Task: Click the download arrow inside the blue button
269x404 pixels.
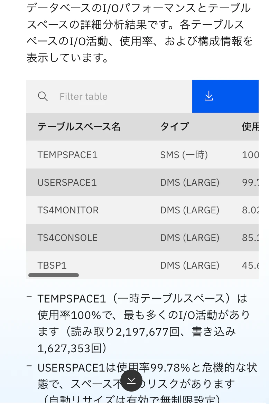Action: point(208,96)
